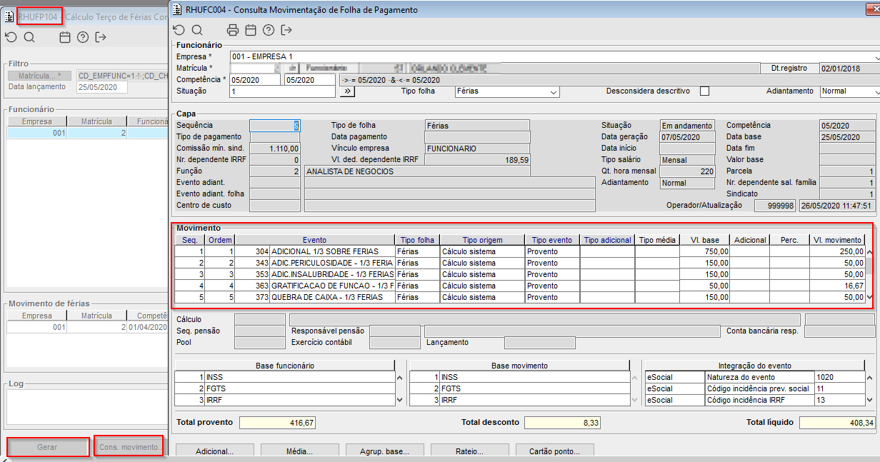Image resolution: width=880 pixels, height=462 pixels.
Task: Open the Média... button
Action: [301, 451]
